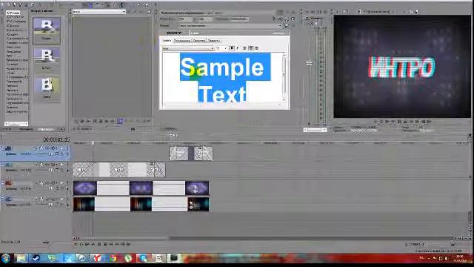The image size is (474, 267).
Task: Toggle italic formatting in the text editor
Action: tap(237, 48)
